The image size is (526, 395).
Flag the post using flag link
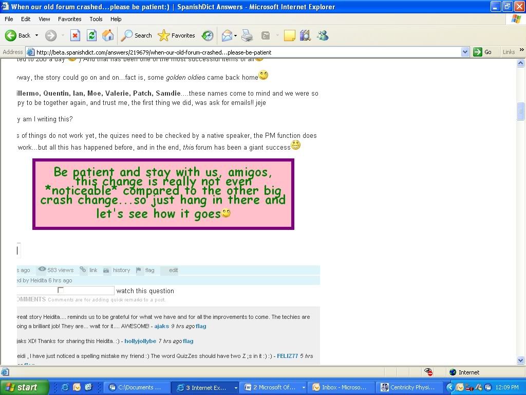pyautogui.click(x=149, y=270)
